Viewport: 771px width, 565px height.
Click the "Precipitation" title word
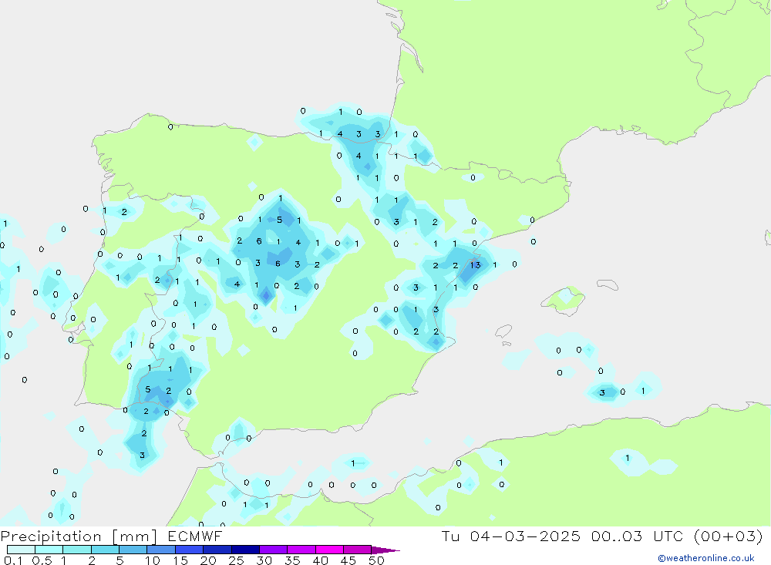pos(51,536)
